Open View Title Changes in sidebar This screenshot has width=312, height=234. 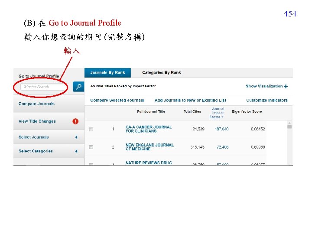click(x=37, y=121)
